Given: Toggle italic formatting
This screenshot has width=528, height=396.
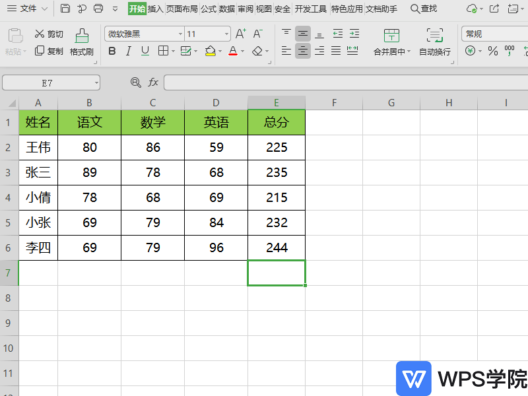Looking at the screenshot, I should coord(127,51).
